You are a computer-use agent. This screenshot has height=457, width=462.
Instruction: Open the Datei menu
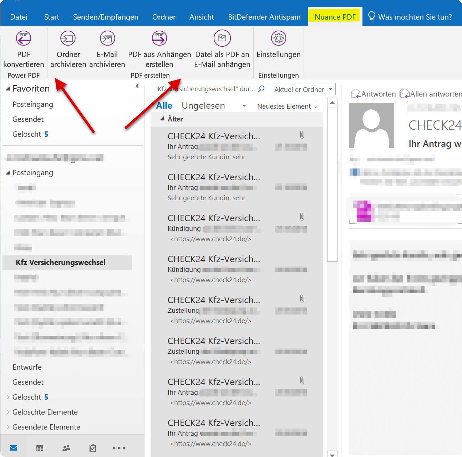pos(19,17)
